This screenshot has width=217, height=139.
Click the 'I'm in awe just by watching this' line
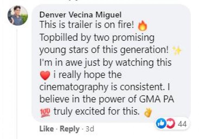pos(106,62)
